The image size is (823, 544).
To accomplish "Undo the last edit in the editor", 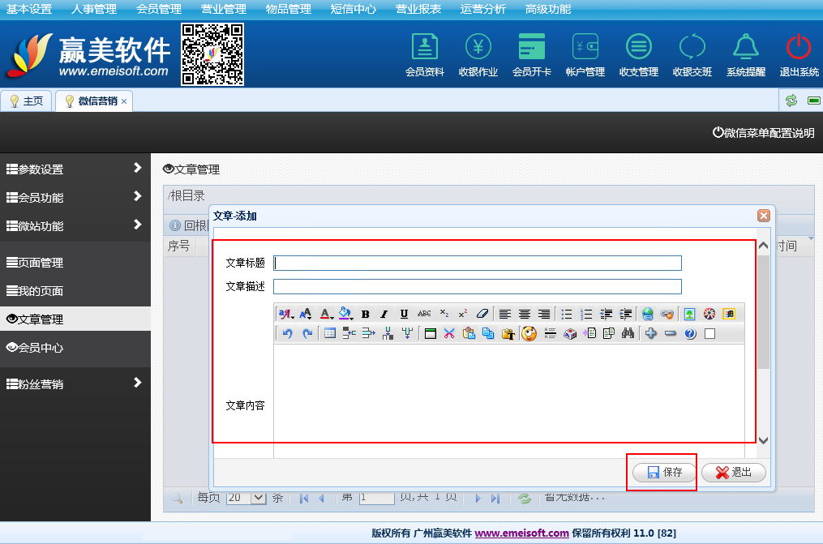I will pyautogui.click(x=287, y=333).
